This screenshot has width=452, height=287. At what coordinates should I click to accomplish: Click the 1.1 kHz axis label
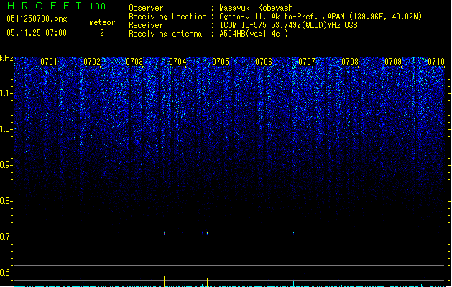point(6,93)
